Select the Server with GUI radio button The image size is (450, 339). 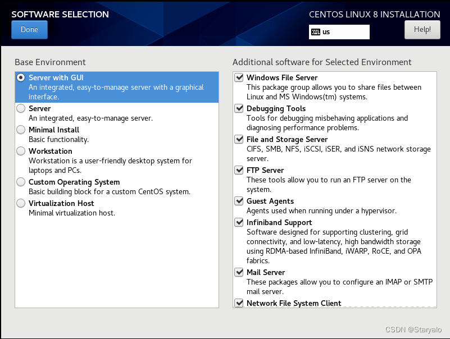click(x=21, y=77)
